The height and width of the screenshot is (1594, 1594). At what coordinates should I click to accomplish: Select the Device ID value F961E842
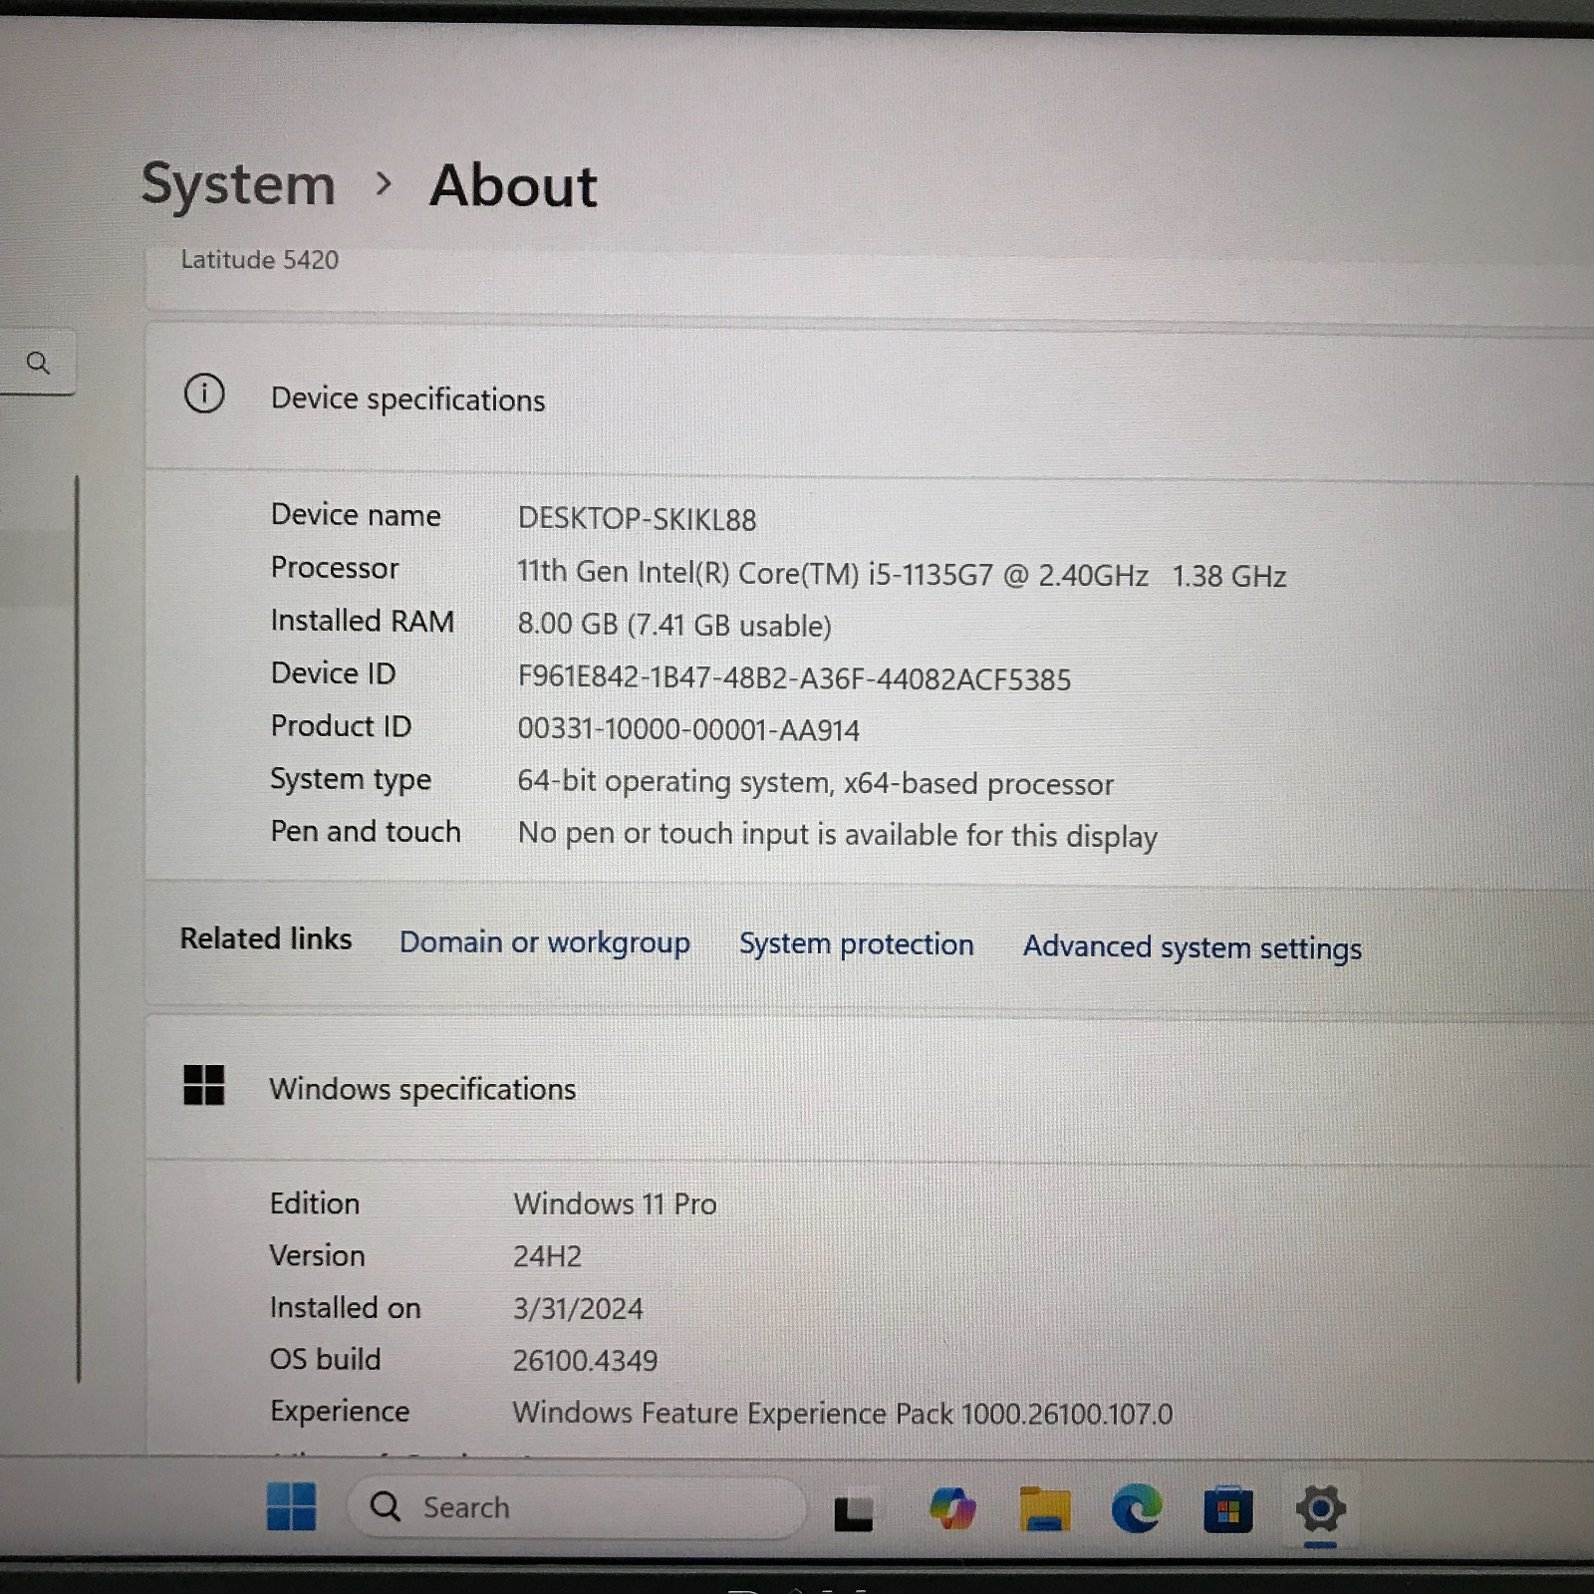pos(794,678)
